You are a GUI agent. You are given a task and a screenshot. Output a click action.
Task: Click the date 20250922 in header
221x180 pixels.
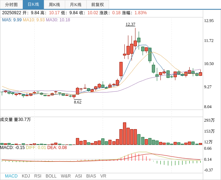click(x=11, y=13)
